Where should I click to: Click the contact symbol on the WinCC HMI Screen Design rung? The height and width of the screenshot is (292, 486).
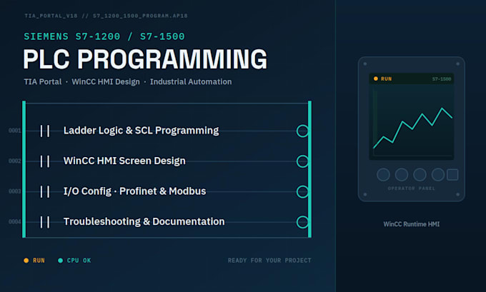(x=45, y=161)
